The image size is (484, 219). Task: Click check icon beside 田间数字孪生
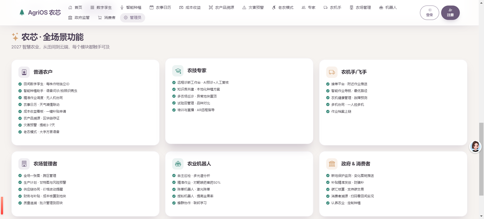(x=20, y=84)
